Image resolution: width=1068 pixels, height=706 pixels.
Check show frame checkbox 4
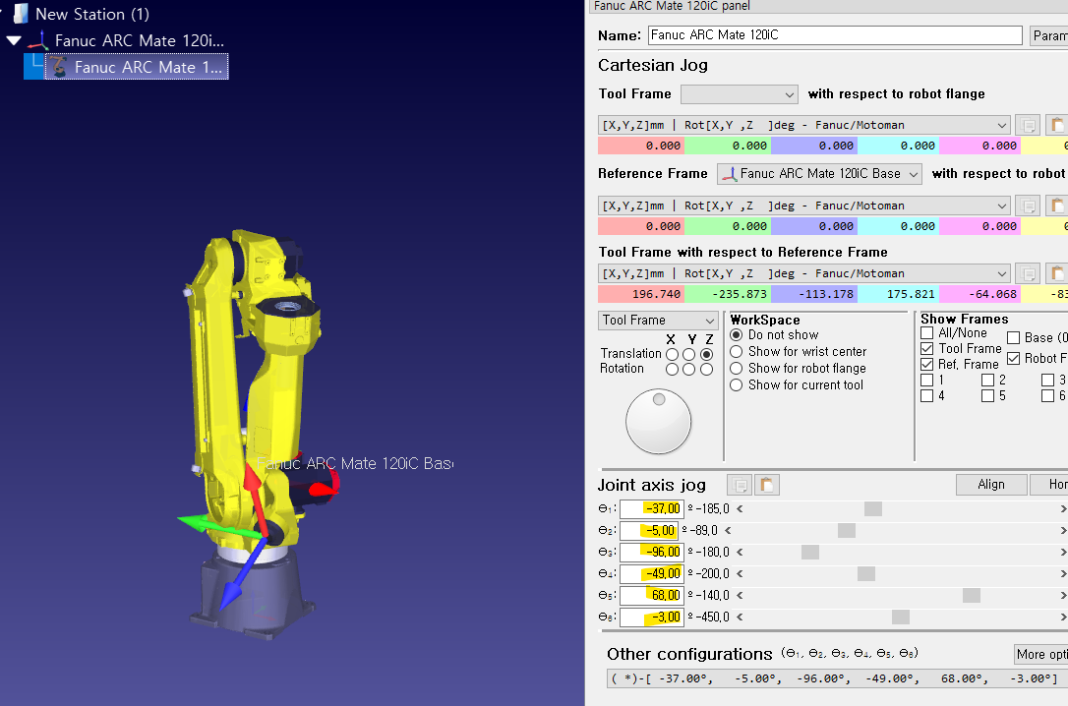point(927,395)
